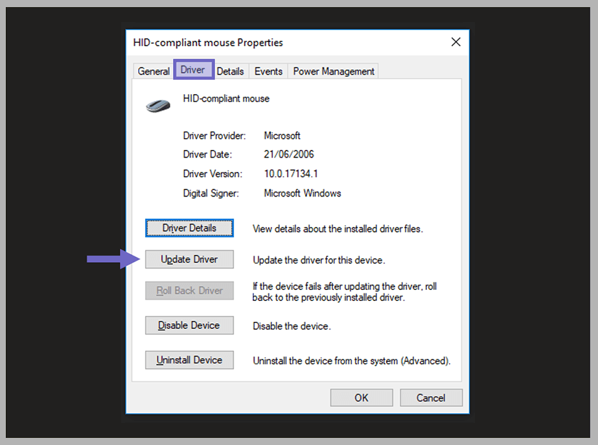Switch to the General tab
The height and width of the screenshot is (445, 598).
(153, 71)
